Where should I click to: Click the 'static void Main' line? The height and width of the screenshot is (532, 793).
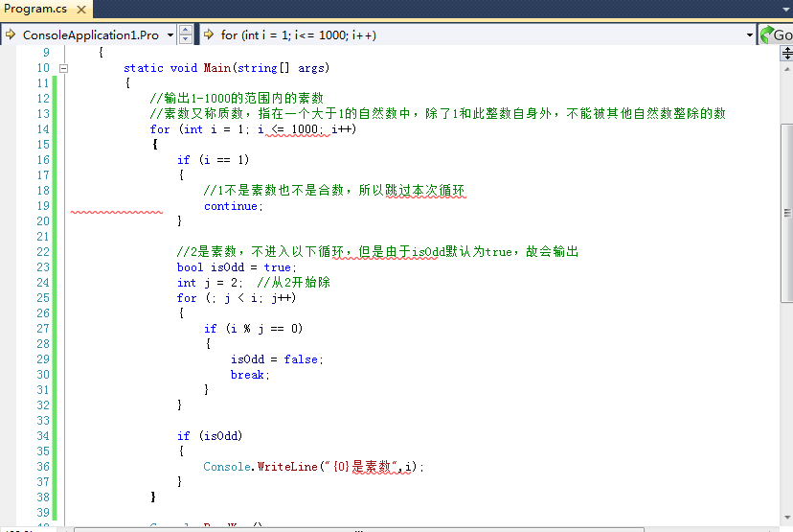pyautogui.click(x=227, y=68)
